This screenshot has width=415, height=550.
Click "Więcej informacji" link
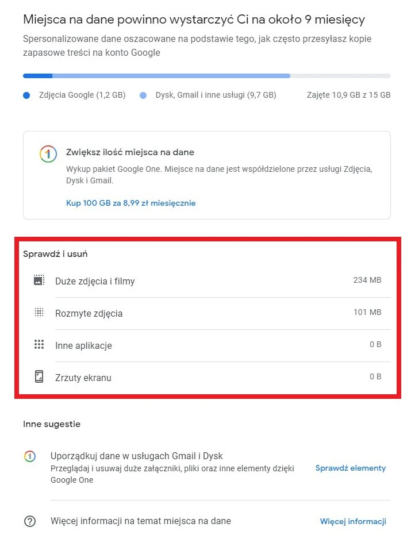tap(353, 521)
